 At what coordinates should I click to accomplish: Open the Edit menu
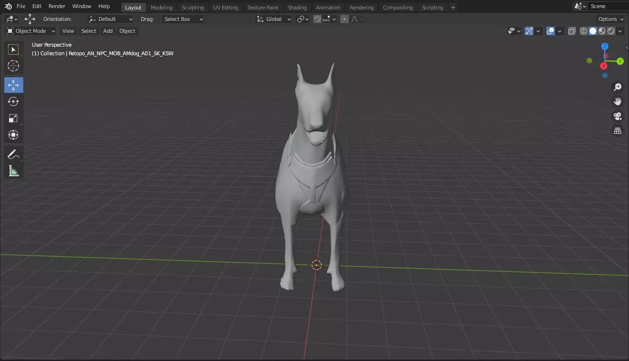click(37, 6)
